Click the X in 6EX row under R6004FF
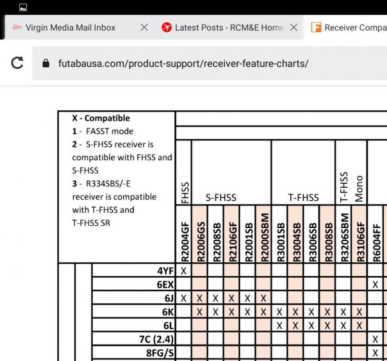The width and height of the screenshot is (387, 361). pyautogui.click(x=375, y=285)
